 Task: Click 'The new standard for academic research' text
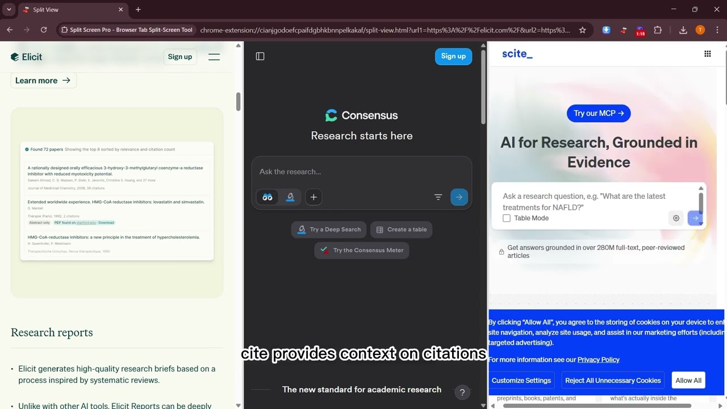click(x=362, y=390)
